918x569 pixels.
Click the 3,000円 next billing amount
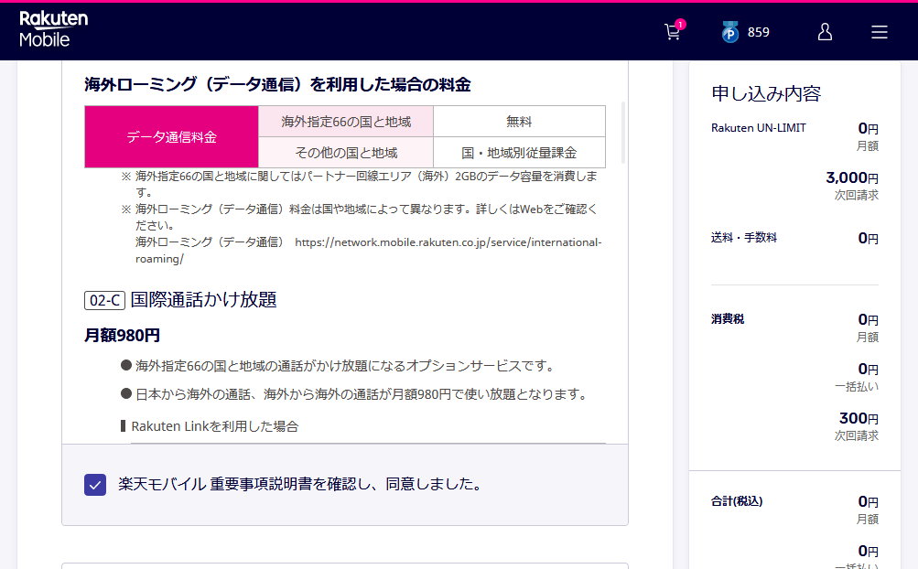(x=852, y=177)
